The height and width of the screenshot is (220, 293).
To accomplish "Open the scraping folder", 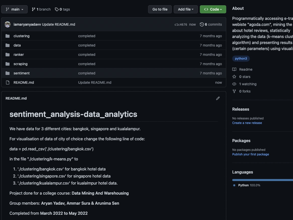I will (21, 64).
